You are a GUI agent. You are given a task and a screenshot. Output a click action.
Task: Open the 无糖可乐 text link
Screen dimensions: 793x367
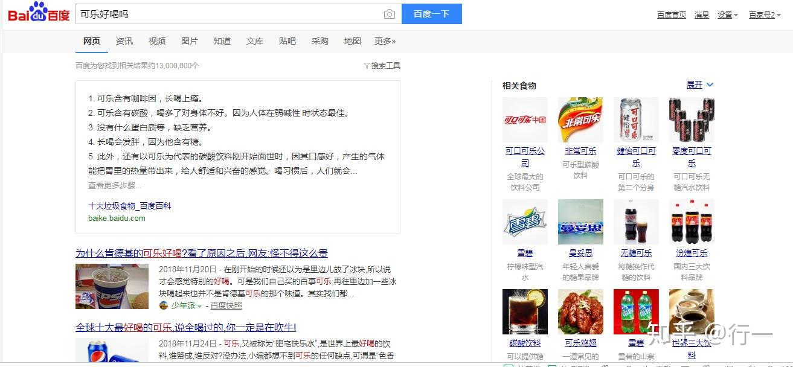636,253
